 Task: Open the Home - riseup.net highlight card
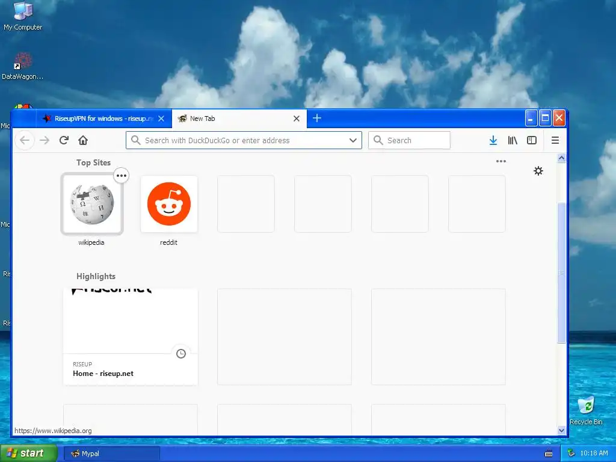click(131, 337)
